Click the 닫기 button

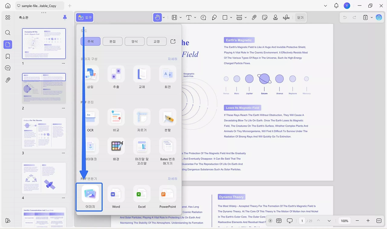tap(300, 18)
